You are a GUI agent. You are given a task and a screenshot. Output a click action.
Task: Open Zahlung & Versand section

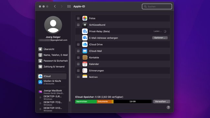coord(52,66)
